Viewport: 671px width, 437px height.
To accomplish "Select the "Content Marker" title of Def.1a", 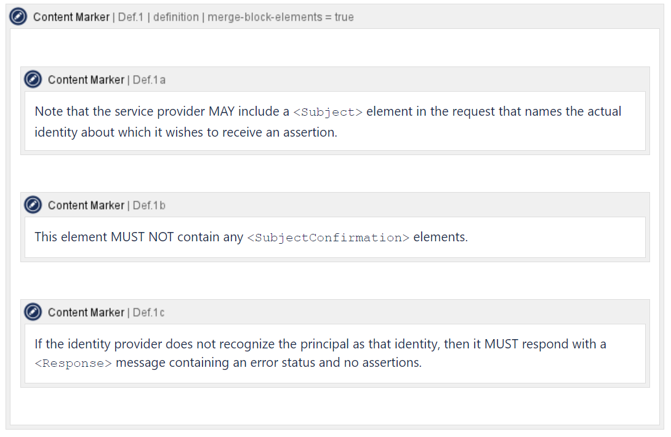I will click(86, 80).
